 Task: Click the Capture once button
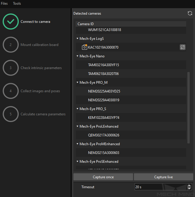(103, 177)
